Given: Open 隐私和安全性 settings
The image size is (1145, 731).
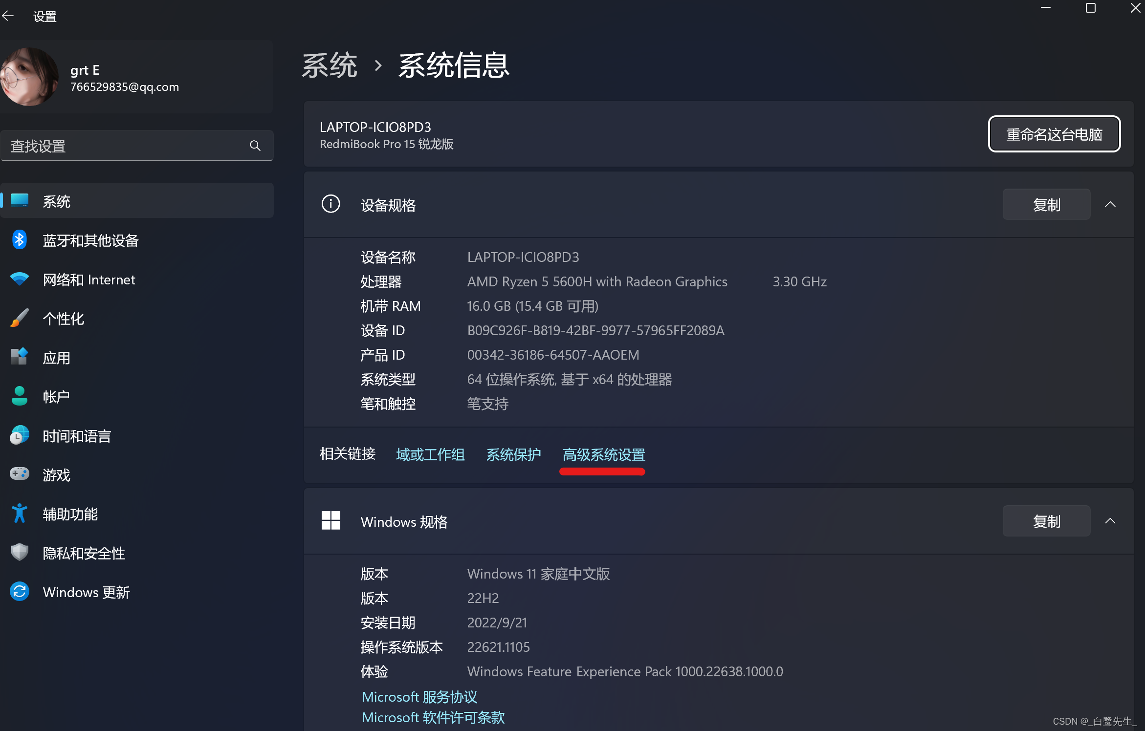Looking at the screenshot, I should point(137,553).
